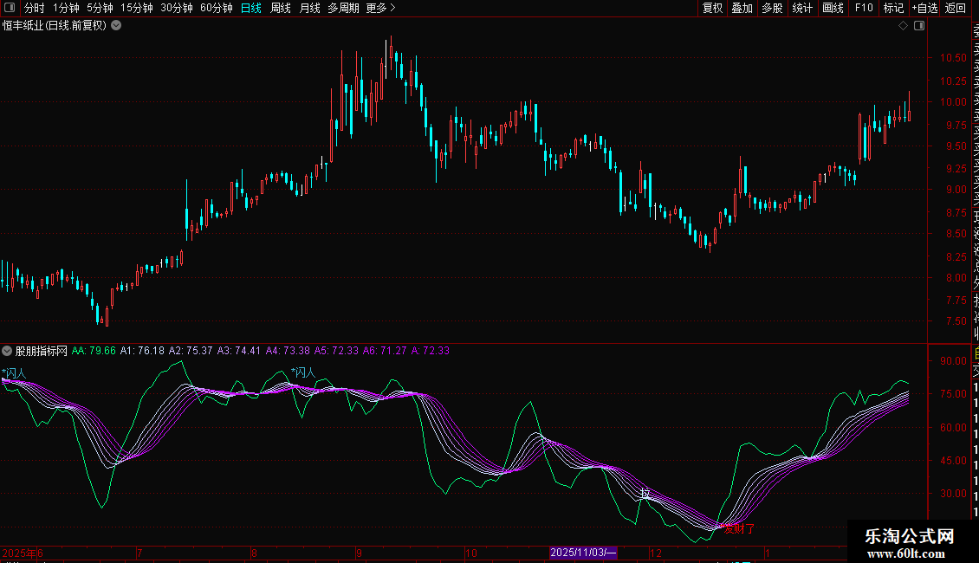Switch to the 月线 monthly period

coord(309,8)
